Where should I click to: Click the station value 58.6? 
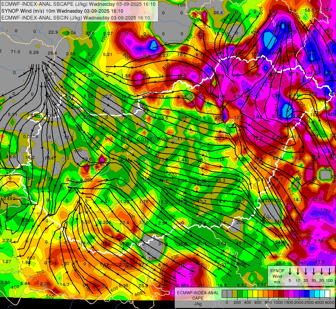[310, 10]
